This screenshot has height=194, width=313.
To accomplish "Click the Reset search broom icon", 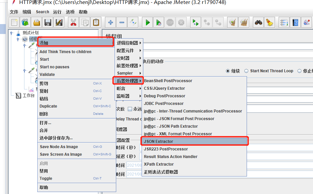I will [x=270, y=22].
